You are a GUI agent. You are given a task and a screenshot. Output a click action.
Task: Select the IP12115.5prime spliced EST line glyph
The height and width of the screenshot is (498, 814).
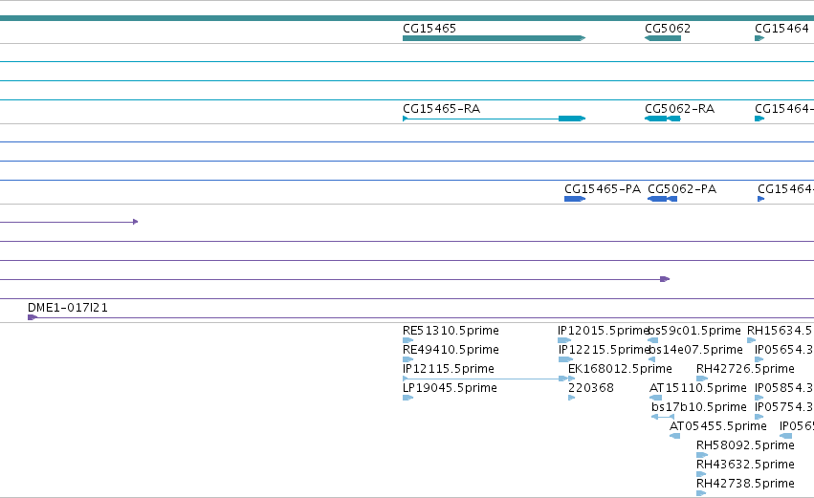(x=483, y=379)
